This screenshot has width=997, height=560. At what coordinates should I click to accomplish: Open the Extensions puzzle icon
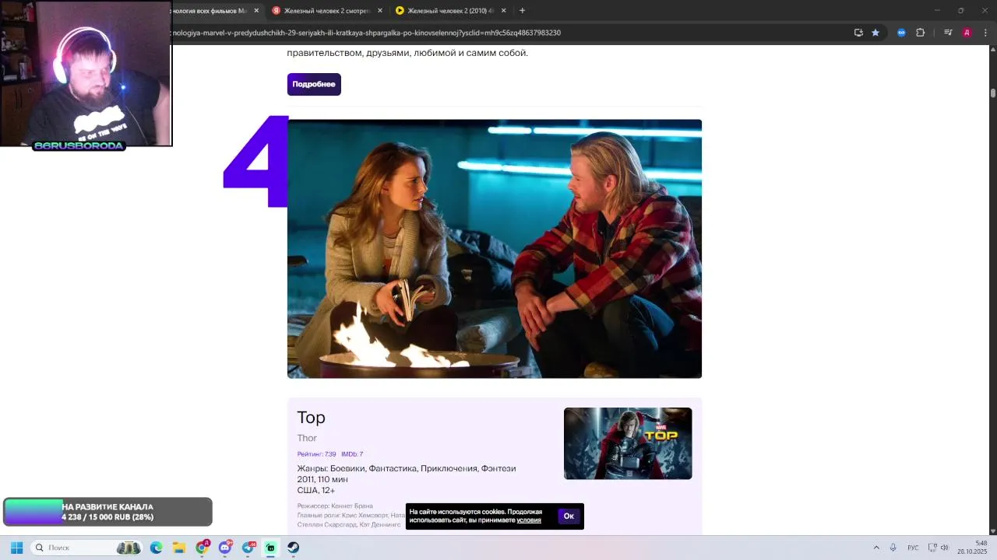(920, 33)
